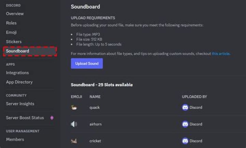Select Stickers in the sidebar
The image size is (246, 148).
tap(14, 42)
